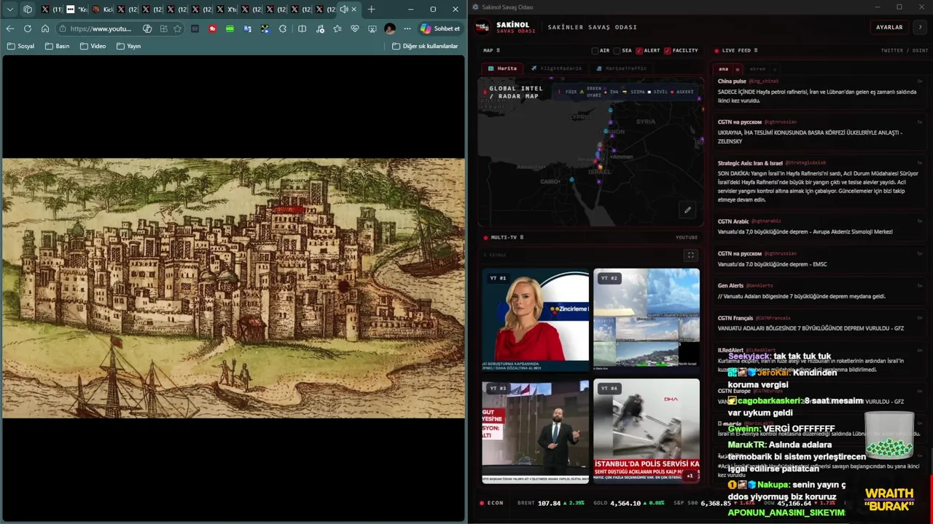This screenshot has height=524, width=933.
Task: Click the green HDR extension icon
Action: point(230,29)
